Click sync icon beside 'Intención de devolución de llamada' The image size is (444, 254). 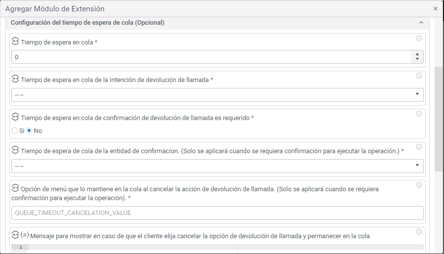pyautogui.click(x=15, y=79)
